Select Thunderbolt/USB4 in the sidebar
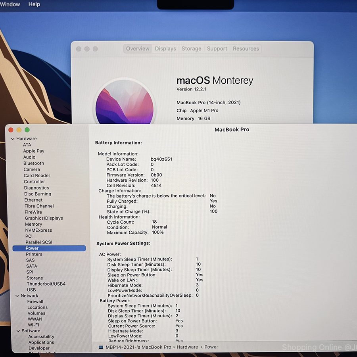 click(46, 284)
